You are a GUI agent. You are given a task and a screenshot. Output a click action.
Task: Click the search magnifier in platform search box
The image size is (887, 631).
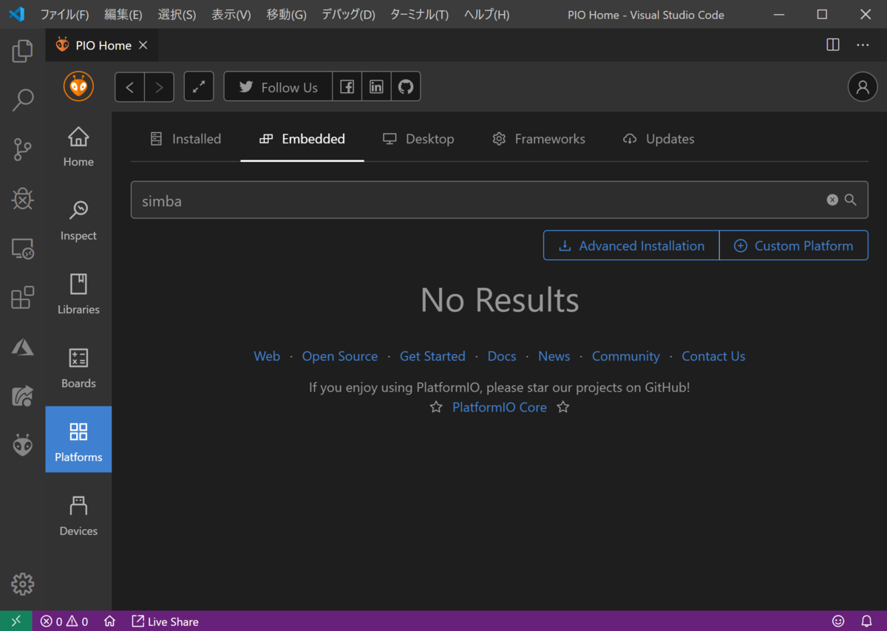850,199
